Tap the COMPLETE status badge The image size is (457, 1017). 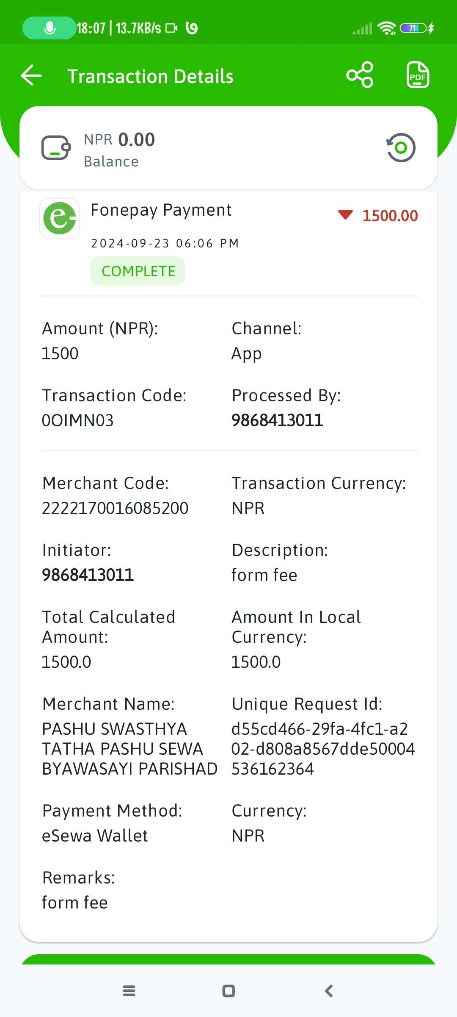(138, 271)
